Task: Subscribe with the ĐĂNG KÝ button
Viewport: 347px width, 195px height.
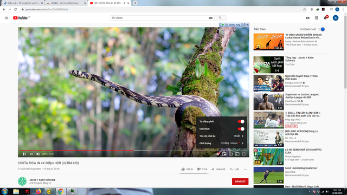Action: [240, 181]
